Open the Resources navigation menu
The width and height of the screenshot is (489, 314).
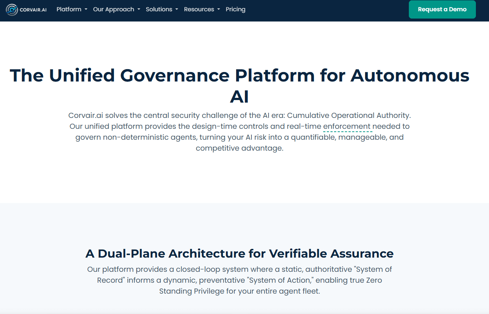pyautogui.click(x=199, y=9)
